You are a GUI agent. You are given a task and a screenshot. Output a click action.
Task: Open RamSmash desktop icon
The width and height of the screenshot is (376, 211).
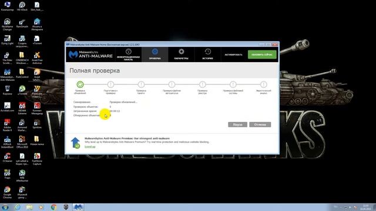click(22, 23)
